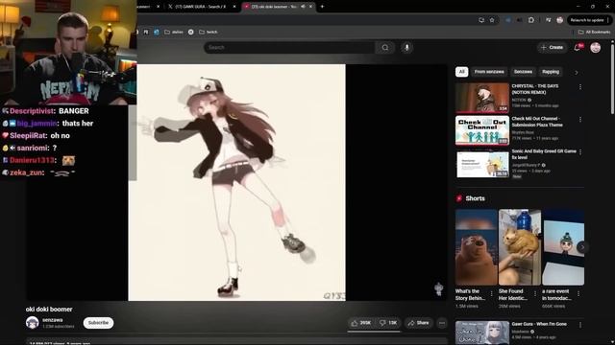Open options for She Found Her short
This screenshot has width=615, height=345.
click(535, 293)
